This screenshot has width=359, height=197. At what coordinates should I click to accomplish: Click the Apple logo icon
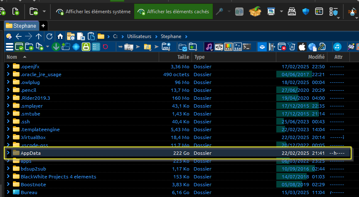[302, 47]
